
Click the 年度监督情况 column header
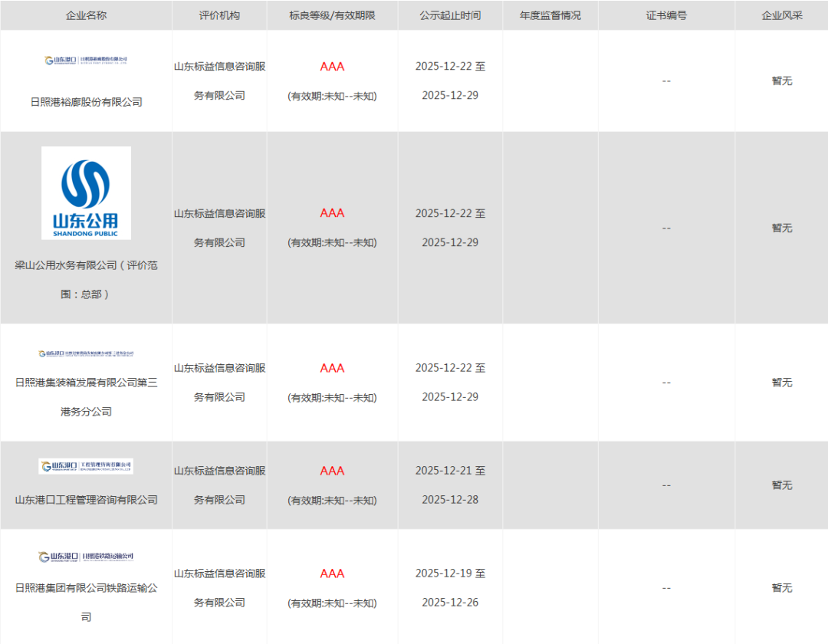pos(550,15)
